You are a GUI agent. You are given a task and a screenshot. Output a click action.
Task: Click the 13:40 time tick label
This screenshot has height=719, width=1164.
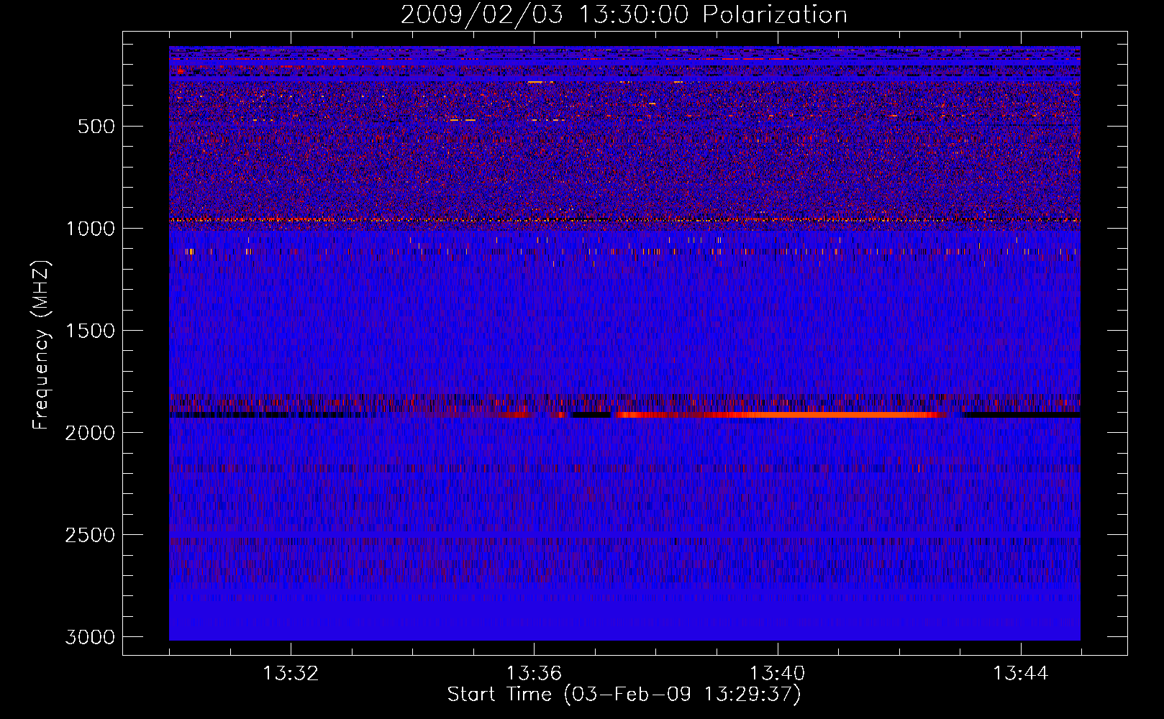pos(777,674)
